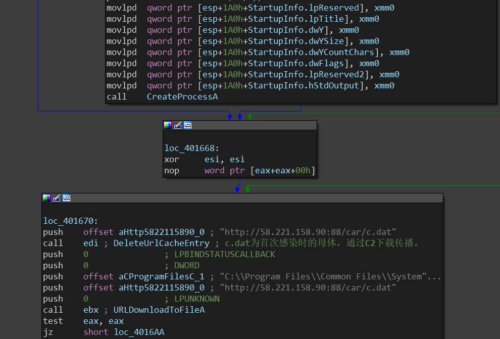Screen dimensions: 500x339
Task: Select the StartupInfo.lpReserved2 operand
Action: [x=306, y=75]
